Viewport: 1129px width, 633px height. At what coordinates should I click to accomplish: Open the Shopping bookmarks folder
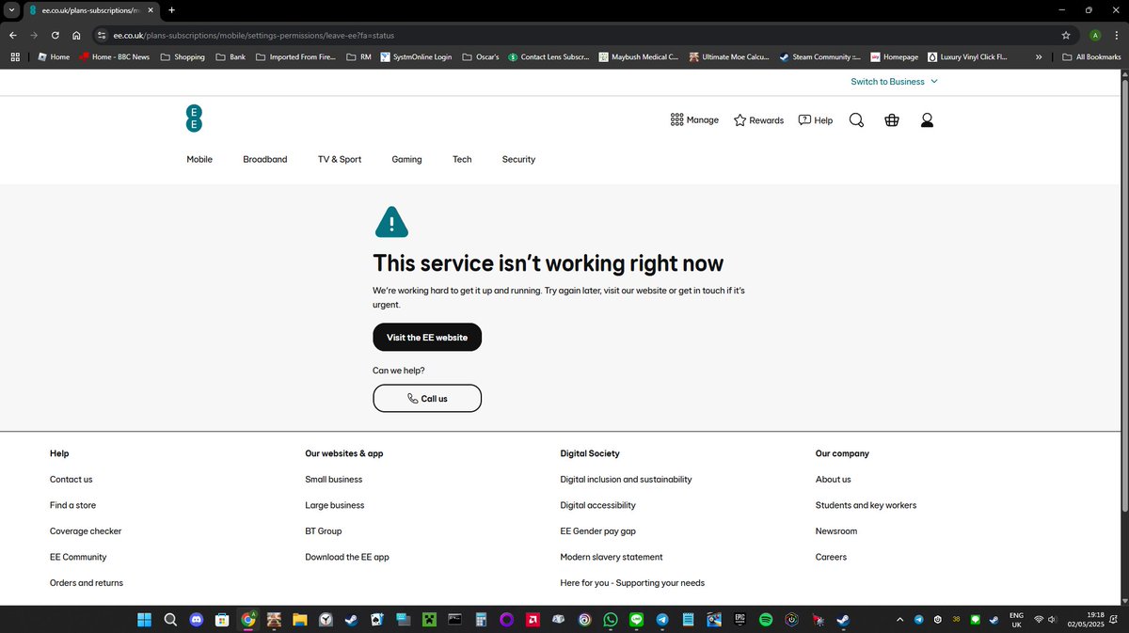tap(183, 56)
